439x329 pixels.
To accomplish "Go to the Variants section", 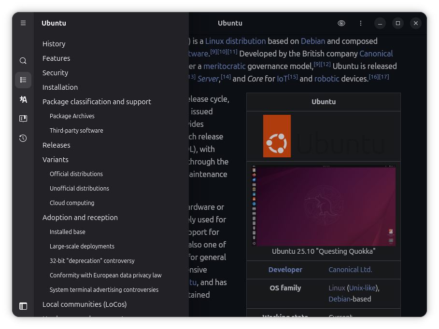I will click(x=56, y=160).
